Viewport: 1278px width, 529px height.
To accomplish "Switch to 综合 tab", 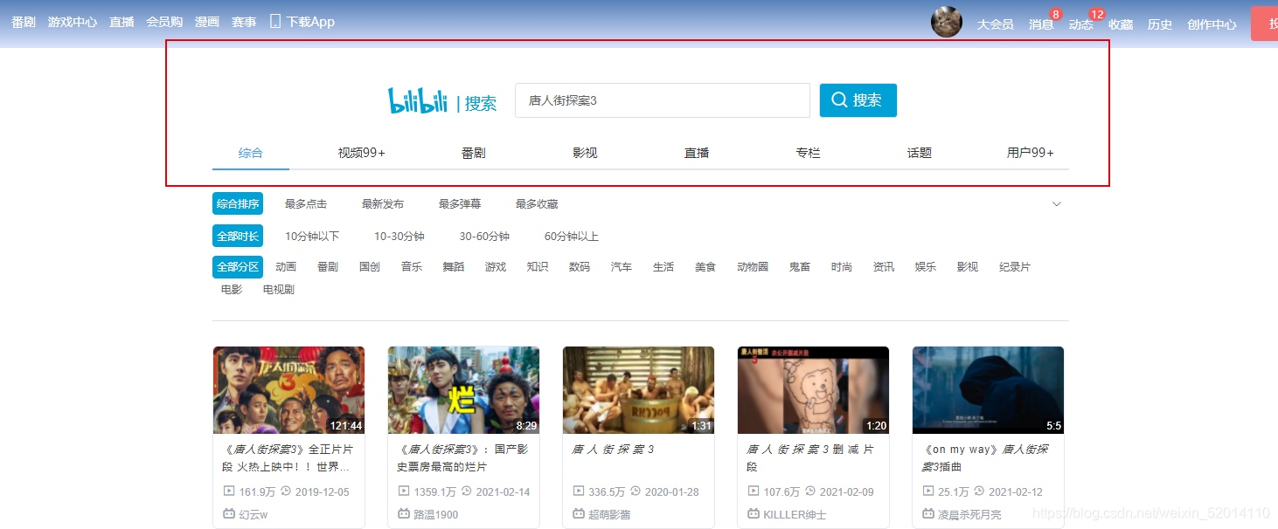I will pyautogui.click(x=251, y=153).
